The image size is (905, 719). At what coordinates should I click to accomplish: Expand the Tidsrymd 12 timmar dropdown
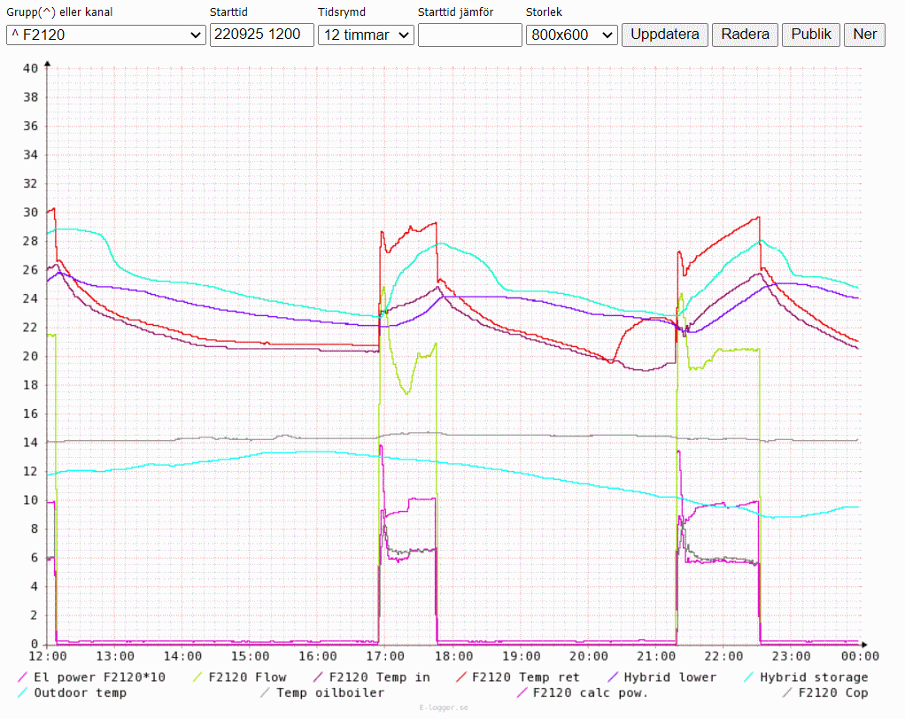[x=366, y=35]
